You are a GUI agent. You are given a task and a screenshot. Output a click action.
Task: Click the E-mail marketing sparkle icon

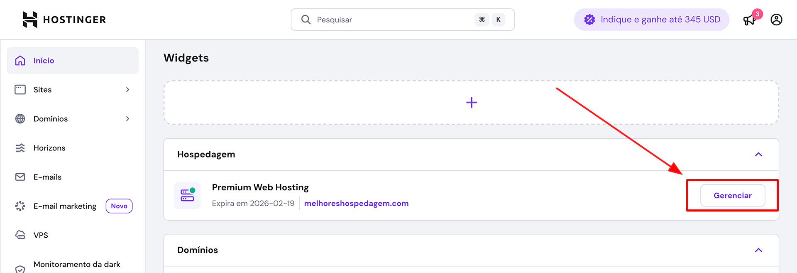click(20, 206)
